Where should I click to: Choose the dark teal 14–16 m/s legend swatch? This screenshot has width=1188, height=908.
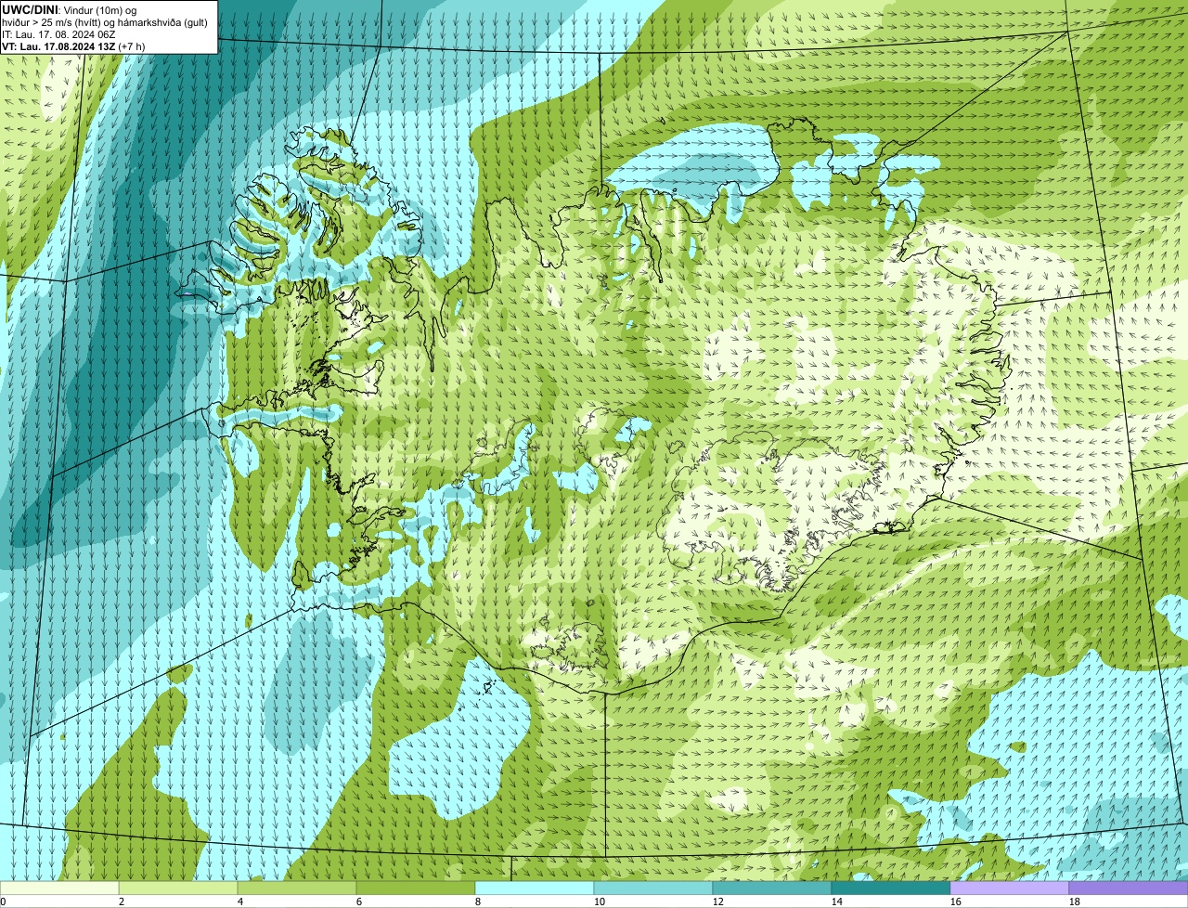891,889
